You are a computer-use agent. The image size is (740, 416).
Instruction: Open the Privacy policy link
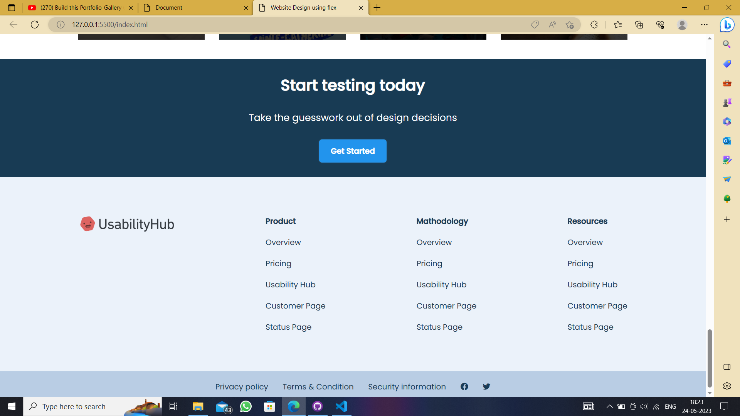coord(242,386)
